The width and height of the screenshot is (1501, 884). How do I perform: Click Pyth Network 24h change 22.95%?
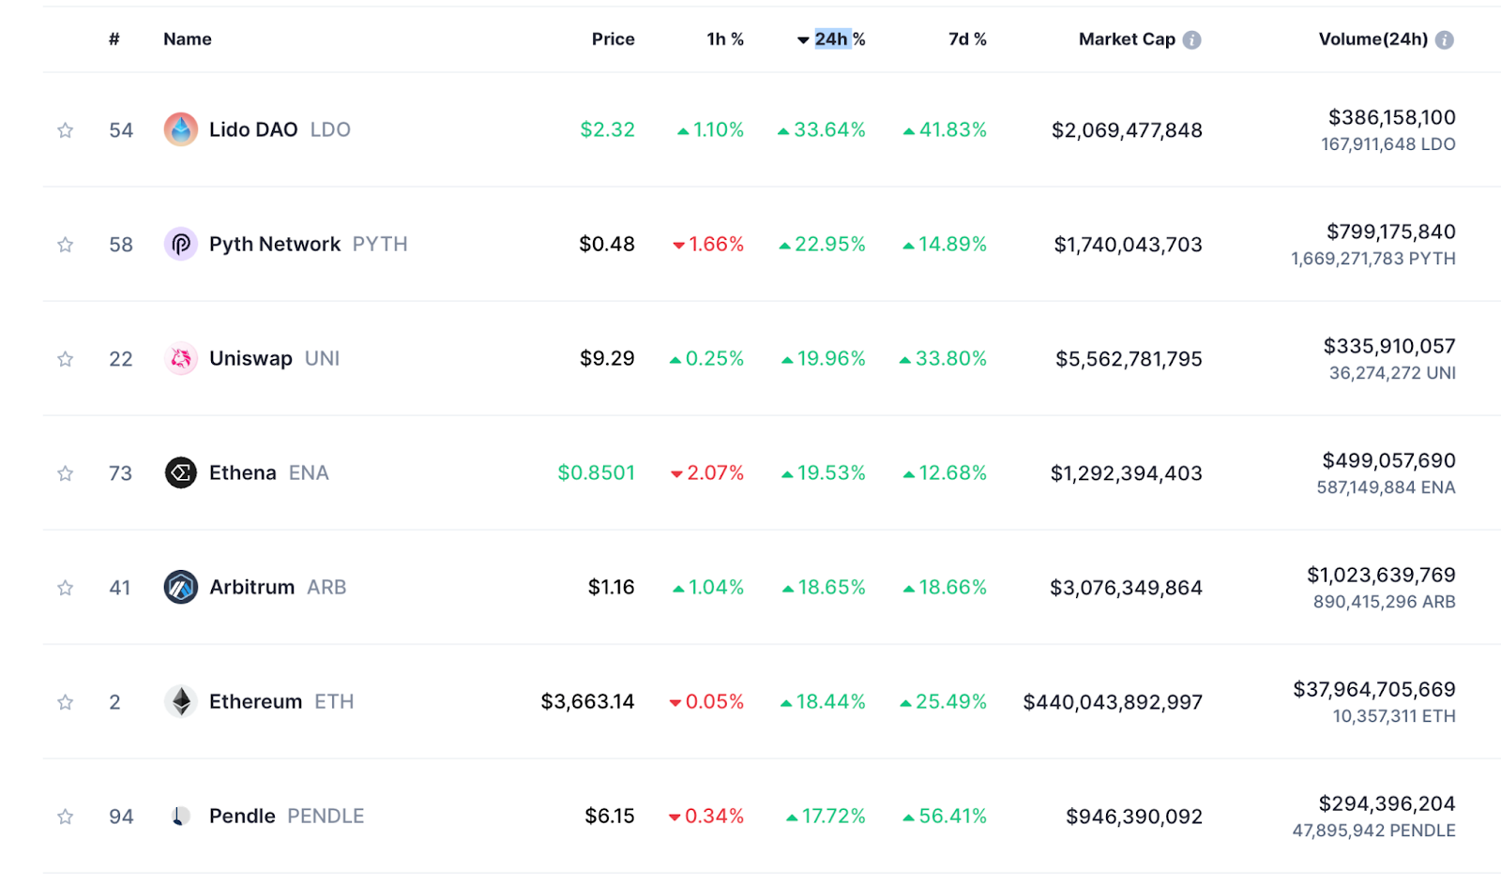(823, 244)
